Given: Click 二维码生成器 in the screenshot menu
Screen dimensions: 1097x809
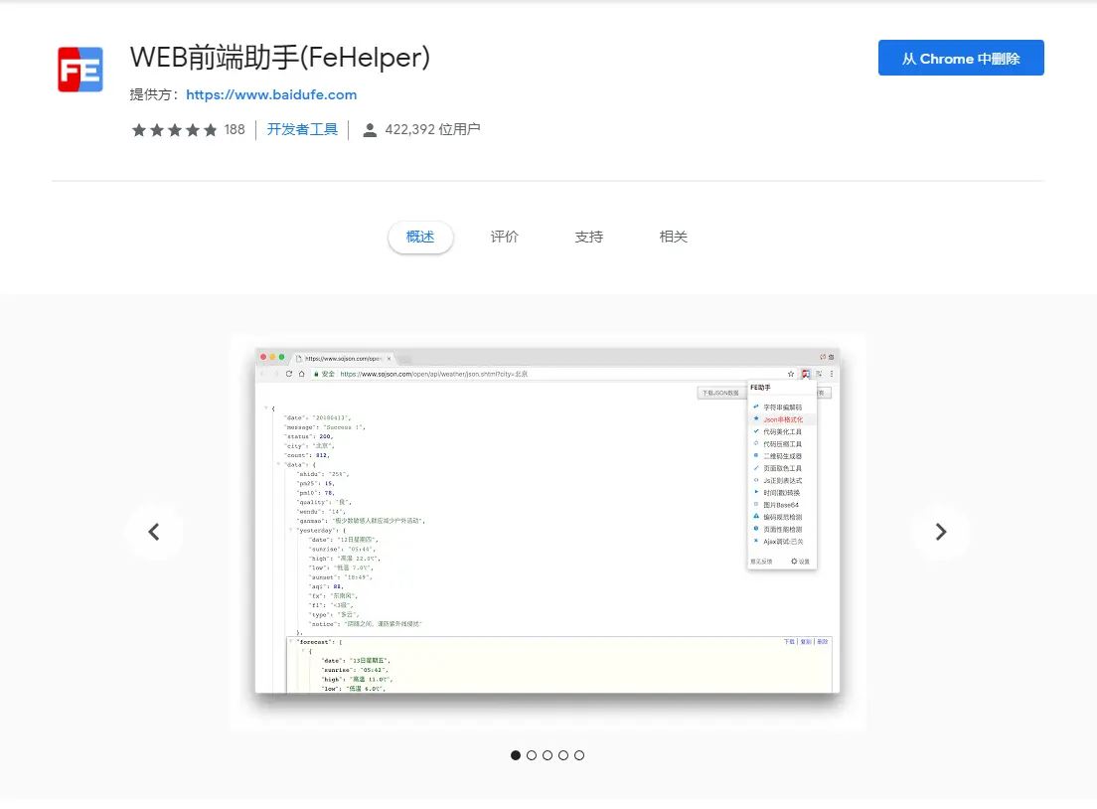Looking at the screenshot, I should (782, 456).
